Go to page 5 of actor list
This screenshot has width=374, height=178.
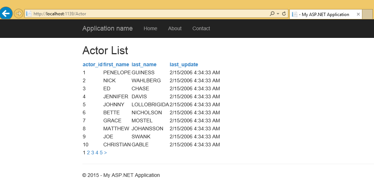tap(101, 153)
